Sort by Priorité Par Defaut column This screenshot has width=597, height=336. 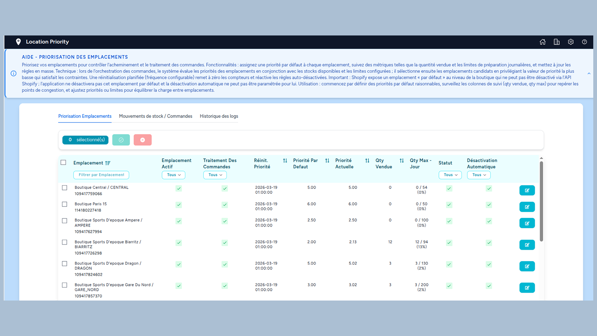coord(327,161)
